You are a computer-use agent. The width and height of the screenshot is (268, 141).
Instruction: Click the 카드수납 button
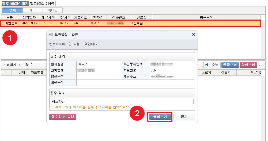212,65
